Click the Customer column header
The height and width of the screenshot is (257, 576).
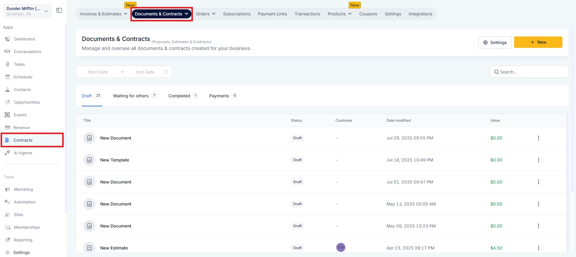click(344, 121)
